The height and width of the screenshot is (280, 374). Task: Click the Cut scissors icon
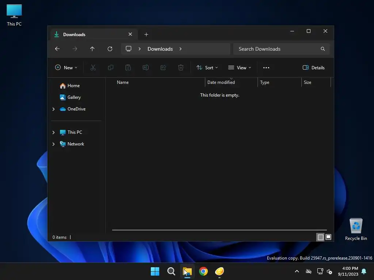[93, 67]
